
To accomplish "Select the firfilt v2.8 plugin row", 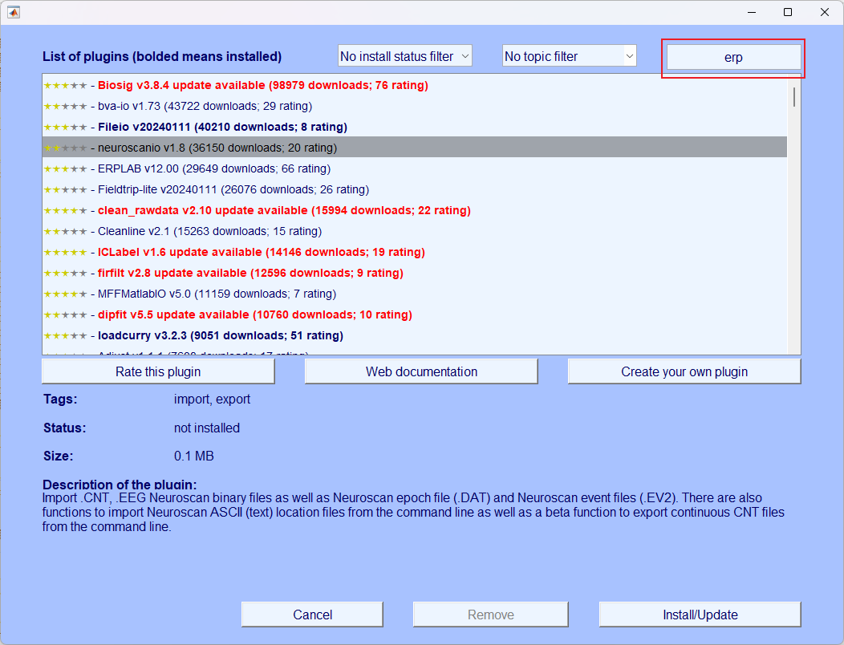I will pos(415,273).
